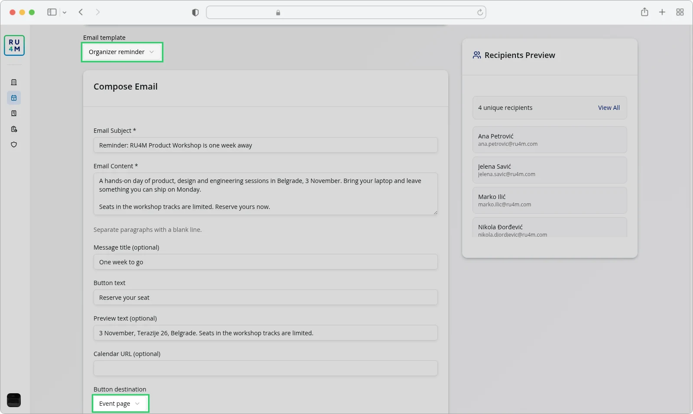Select the Marko Ilić recipient card
Viewport: 693px width, 414px height.
550,200
